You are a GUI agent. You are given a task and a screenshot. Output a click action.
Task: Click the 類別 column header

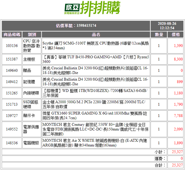click(x=32, y=35)
